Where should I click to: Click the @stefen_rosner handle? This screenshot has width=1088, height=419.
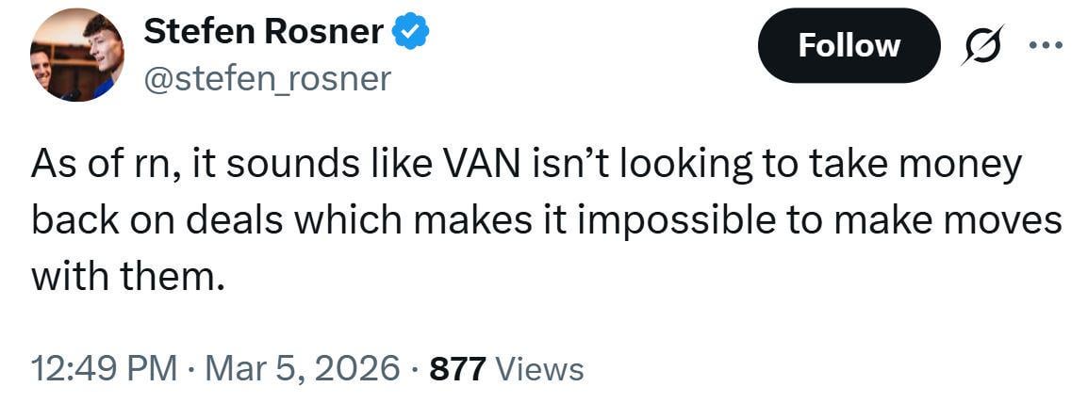tap(266, 78)
